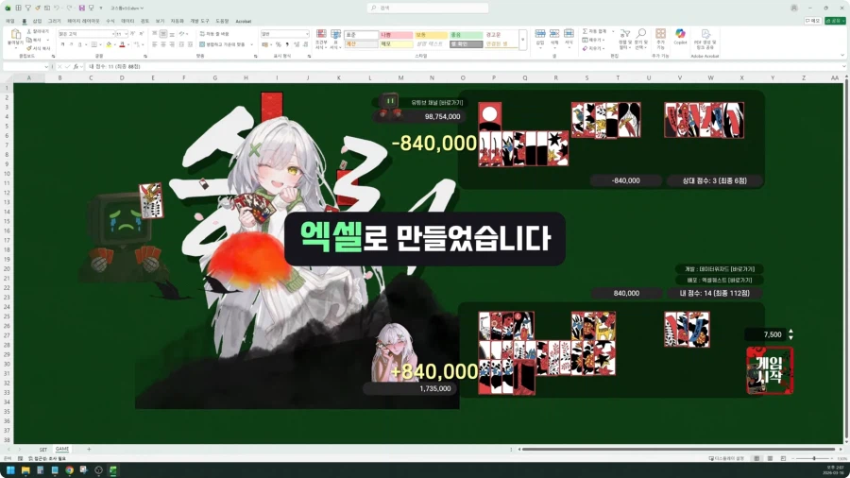Image resolution: width=850 pixels, height=478 pixels.
Task: Click the paste clipboard icon in the ribbon
Action: [x=16, y=35]
